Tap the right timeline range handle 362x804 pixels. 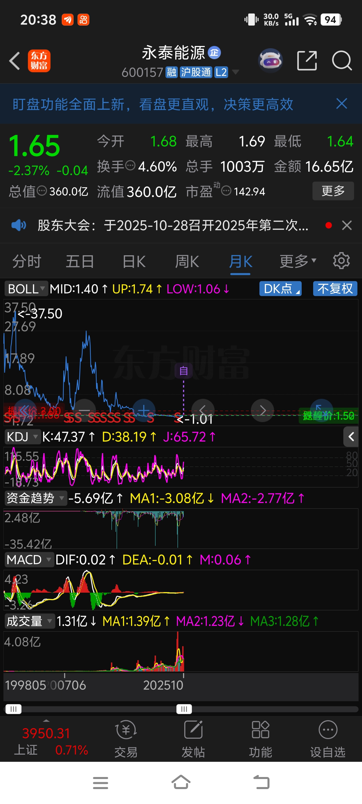184,709
